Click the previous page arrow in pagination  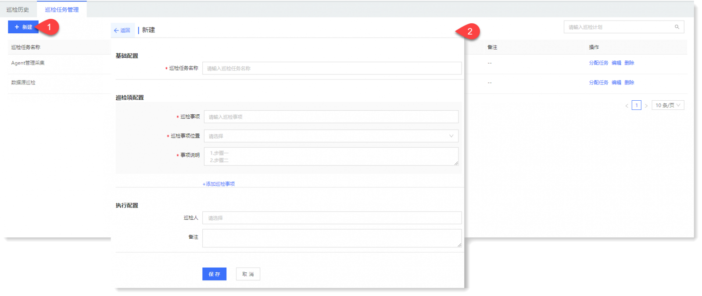pos(627,106)
